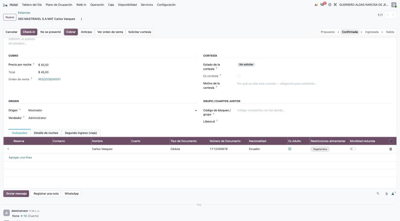Search messages with the chatter magnifier icon
400x221 pixels.
click(x=378, y=194)
